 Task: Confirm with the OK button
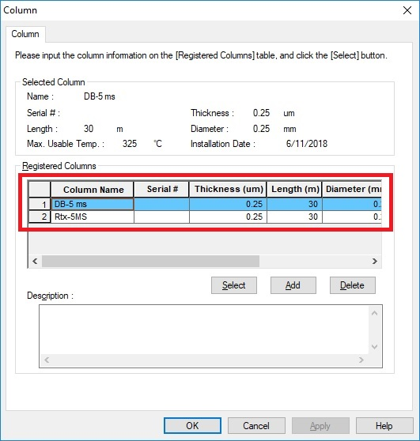pyautogui.click(x=192, y=425)
